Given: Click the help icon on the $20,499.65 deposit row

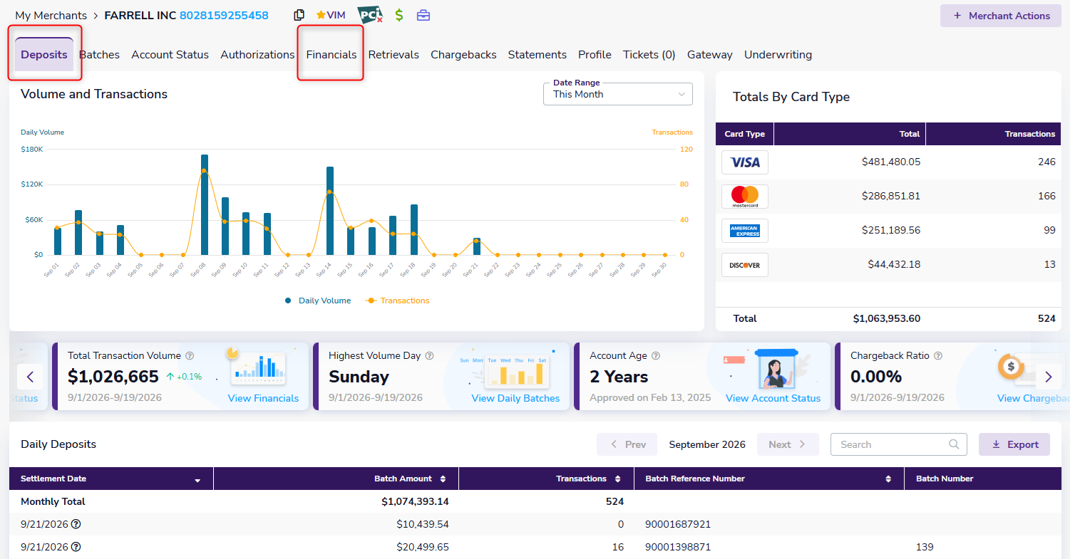Looking at the screenshot, I should tap(76, 547).
